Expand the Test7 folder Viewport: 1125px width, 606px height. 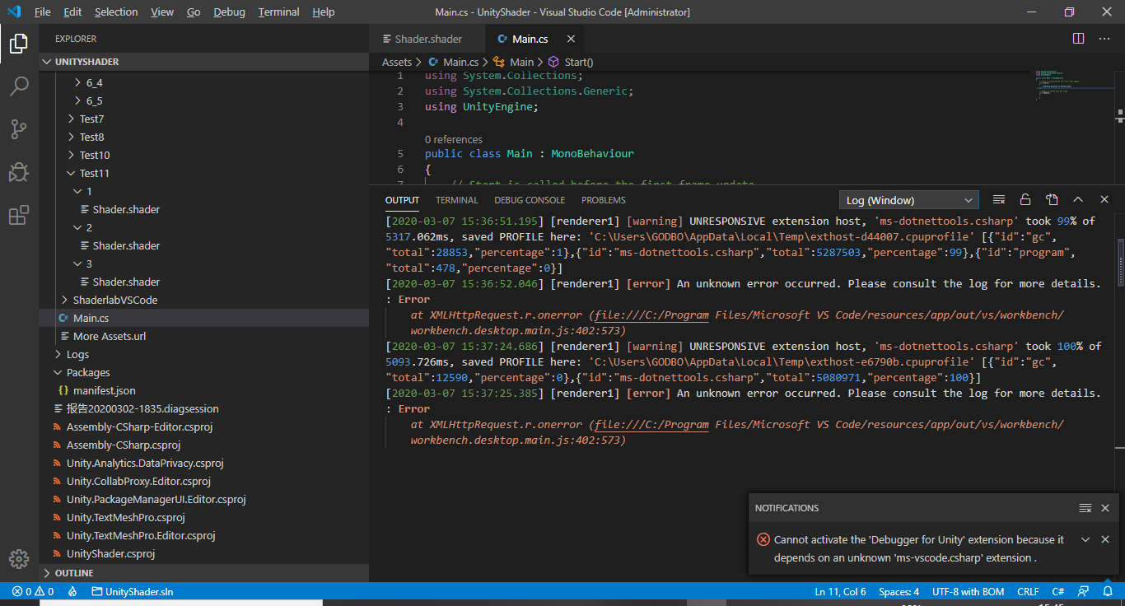coord(204,119)
